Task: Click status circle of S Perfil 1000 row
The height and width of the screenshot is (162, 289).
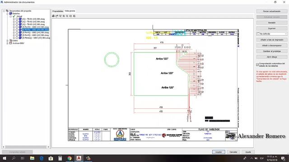Action: point(17,27)
